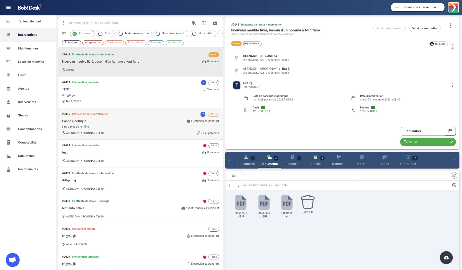Image resolution: width=462 pixels, height=270 pixels.
Task: Expand the Maintenances filter dropdown
Action: tap(148, 34)
